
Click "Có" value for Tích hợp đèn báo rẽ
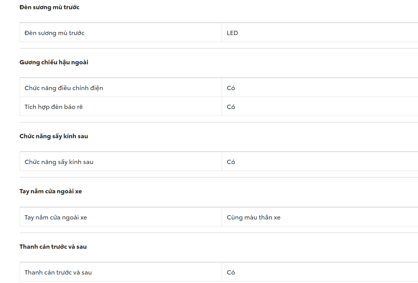(231, 107)
